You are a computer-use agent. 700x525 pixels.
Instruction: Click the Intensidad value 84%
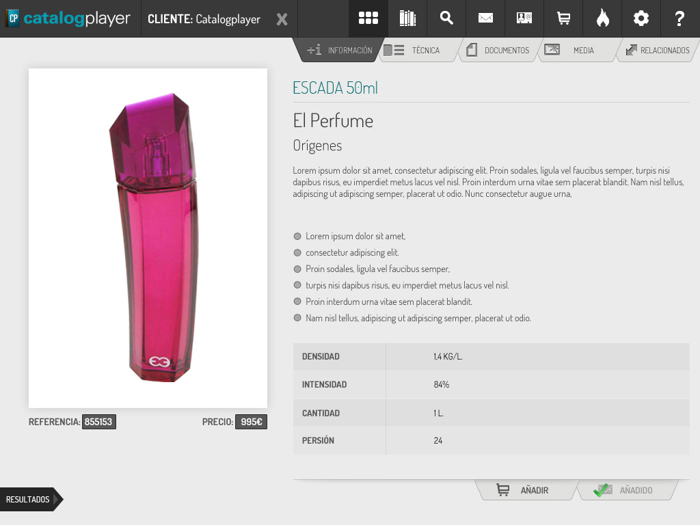(x=442, y=384)
